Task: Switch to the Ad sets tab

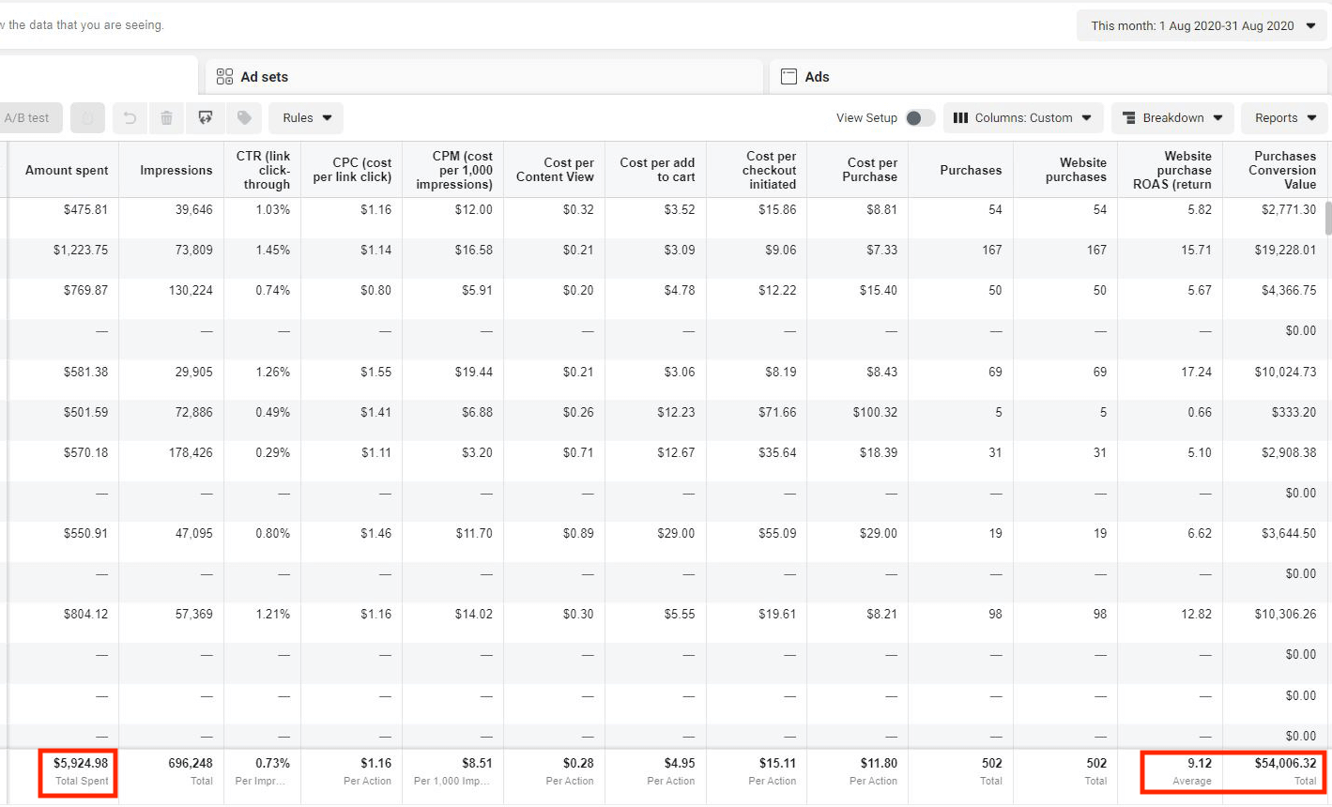Action: [x=265, y=77]
